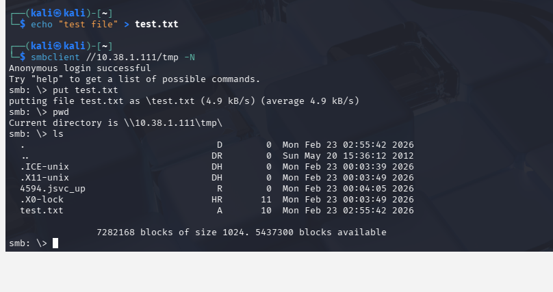553x292 pixels.
Task: Click the ".." parent directory entry
Action: (x=25, y=156)
